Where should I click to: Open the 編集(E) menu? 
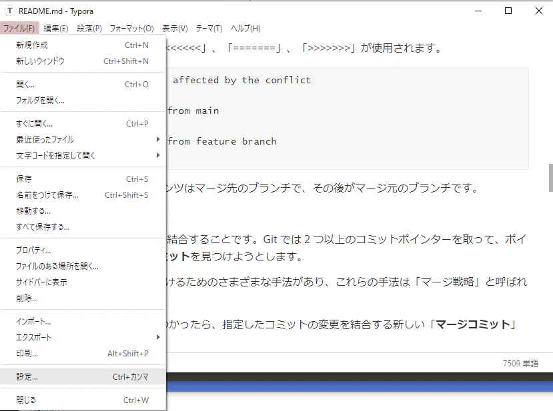click(x=56, y=28)
